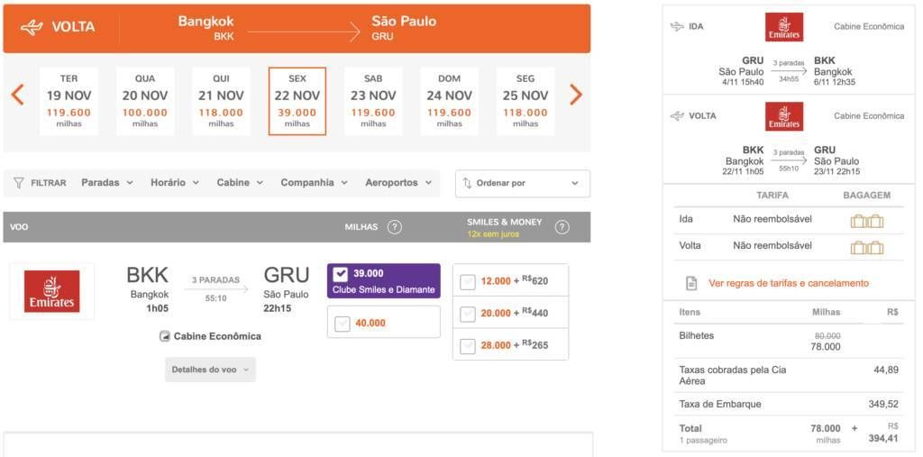Click the GRU arrival time 22h15 in result

click(278, 308)
